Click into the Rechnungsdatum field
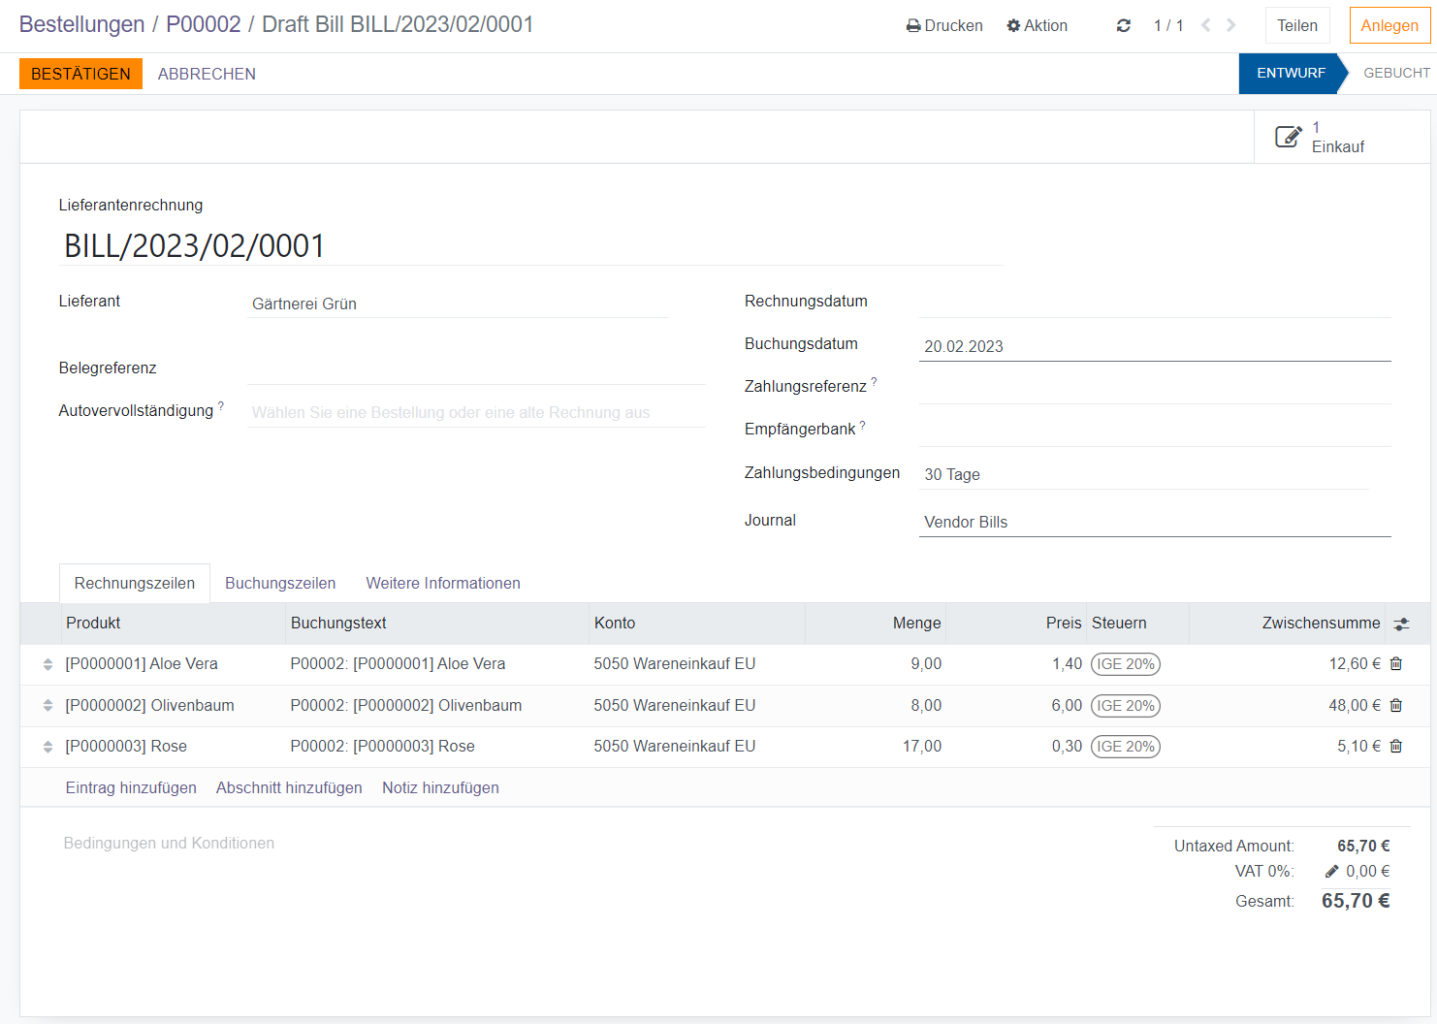 pos(1154,303)
